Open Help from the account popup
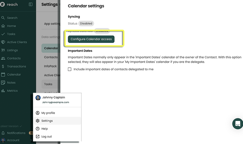The width and height of the screenshot is (243, 144). coord(45,129)
